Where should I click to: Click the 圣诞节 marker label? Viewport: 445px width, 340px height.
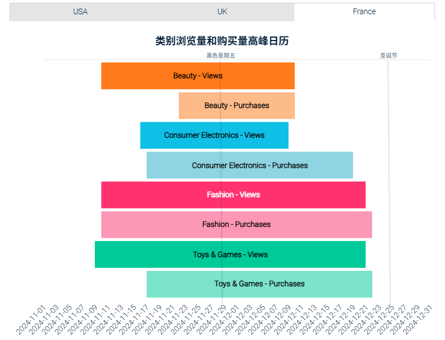[x=388, y=55]
